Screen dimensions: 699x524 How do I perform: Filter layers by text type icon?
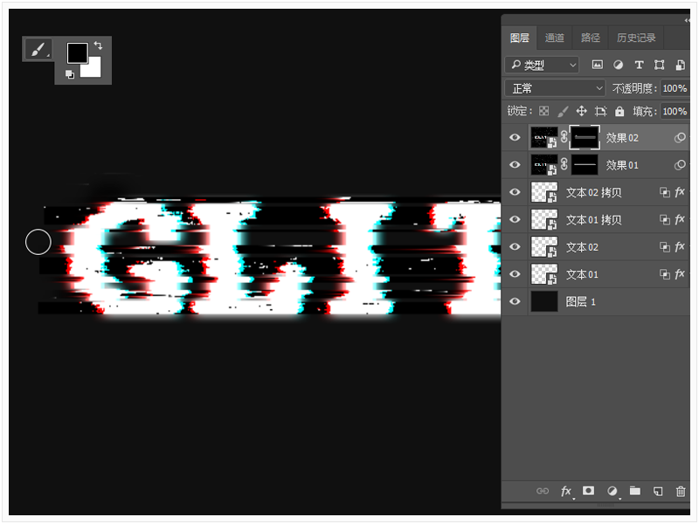(639, 65)
